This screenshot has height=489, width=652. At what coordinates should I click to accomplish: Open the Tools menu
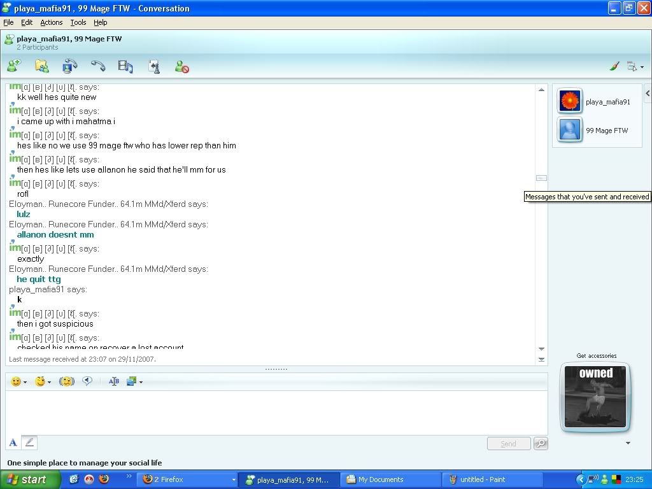click(78, 22)
